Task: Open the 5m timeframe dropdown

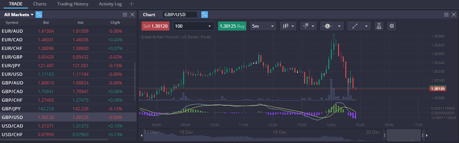Action: click(263, 26)
